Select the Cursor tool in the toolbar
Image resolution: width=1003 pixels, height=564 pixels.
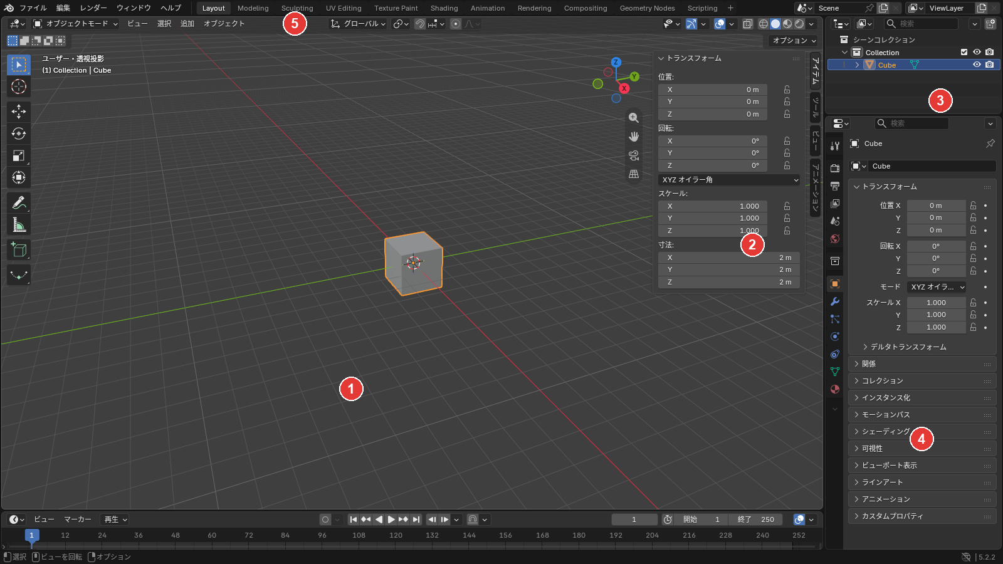click(x=19, y=86)
